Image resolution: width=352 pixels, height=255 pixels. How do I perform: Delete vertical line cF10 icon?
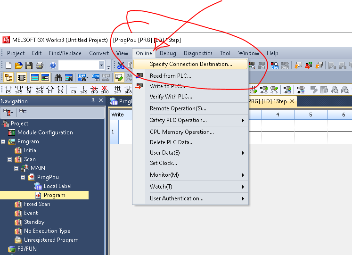click(x=105, y=90)
